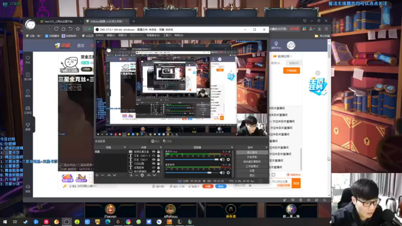Viewport: 402px width, 226px height.
Task: Click the add scene plus icon in OBS
Action: 97,175
